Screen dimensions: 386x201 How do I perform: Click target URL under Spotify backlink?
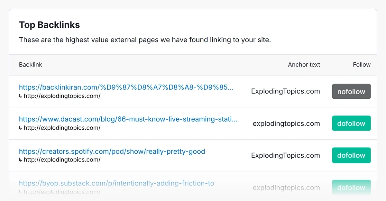coord(62,160)
